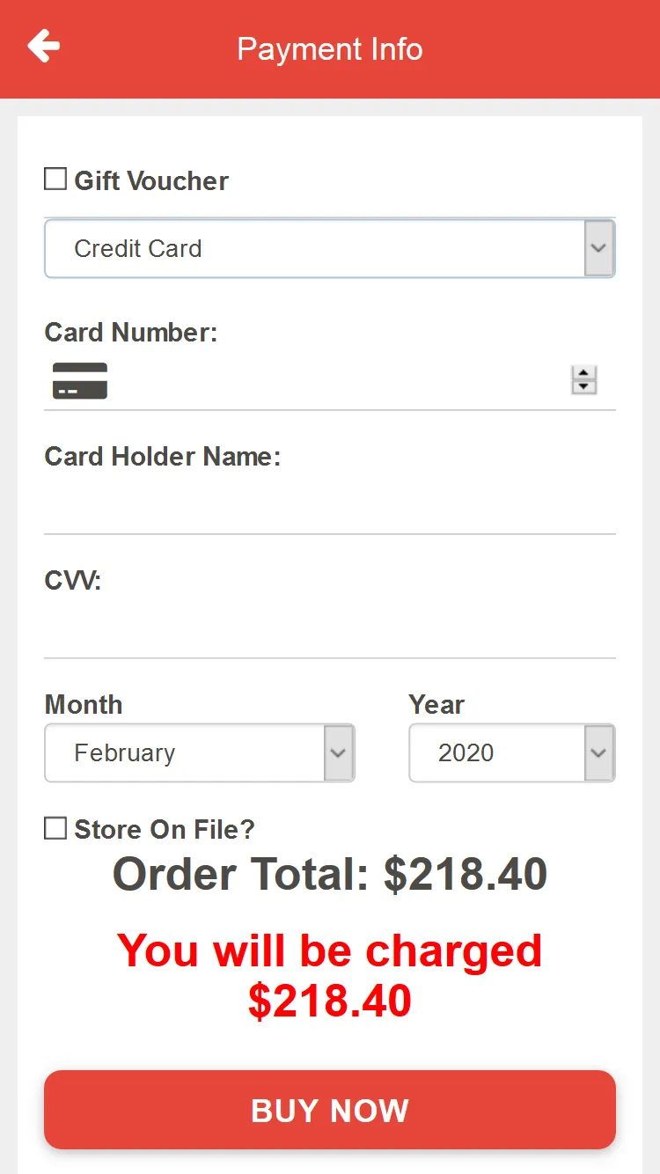
Task: Expand the Month dropdown showing February
Action: pyautogui.click(x=200, y=752)
